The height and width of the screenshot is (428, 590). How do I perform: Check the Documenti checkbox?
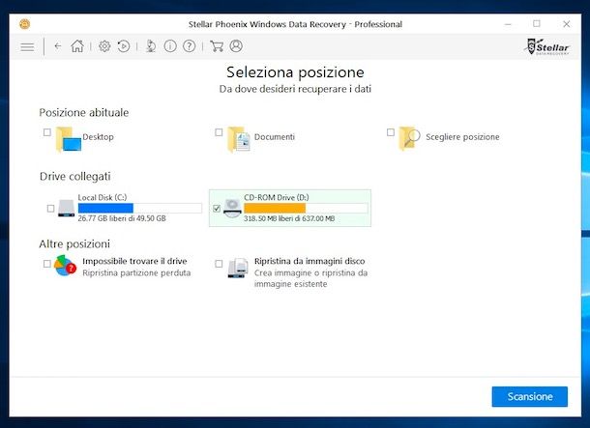(x=219, y=132)
